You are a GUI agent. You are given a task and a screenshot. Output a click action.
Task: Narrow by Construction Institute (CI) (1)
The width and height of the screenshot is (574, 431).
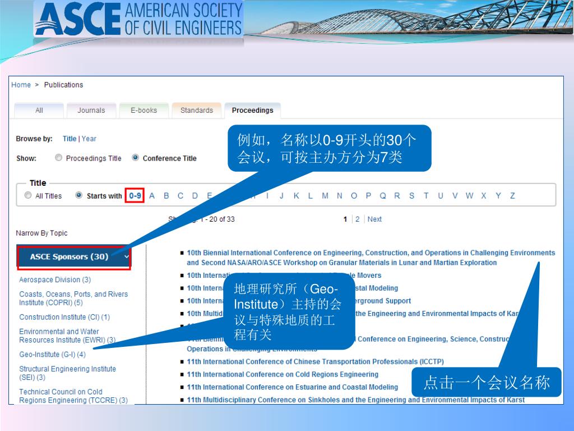point(64,317)
